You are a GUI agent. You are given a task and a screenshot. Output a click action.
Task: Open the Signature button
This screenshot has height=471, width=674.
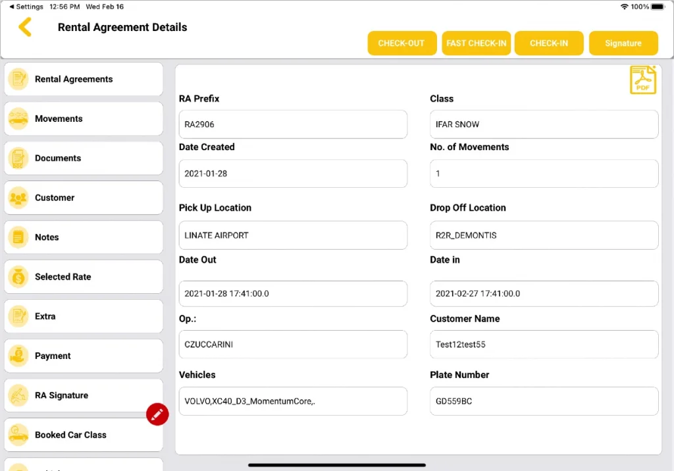(623, 43)
